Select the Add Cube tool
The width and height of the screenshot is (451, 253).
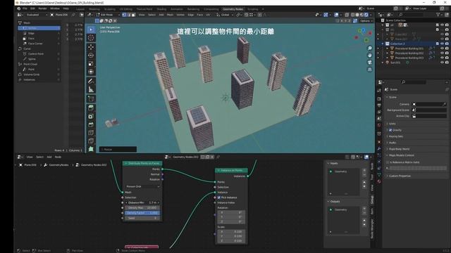click(x=91, y=99)
